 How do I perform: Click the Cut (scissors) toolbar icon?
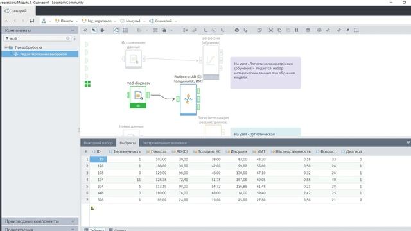tap(271, 30)
